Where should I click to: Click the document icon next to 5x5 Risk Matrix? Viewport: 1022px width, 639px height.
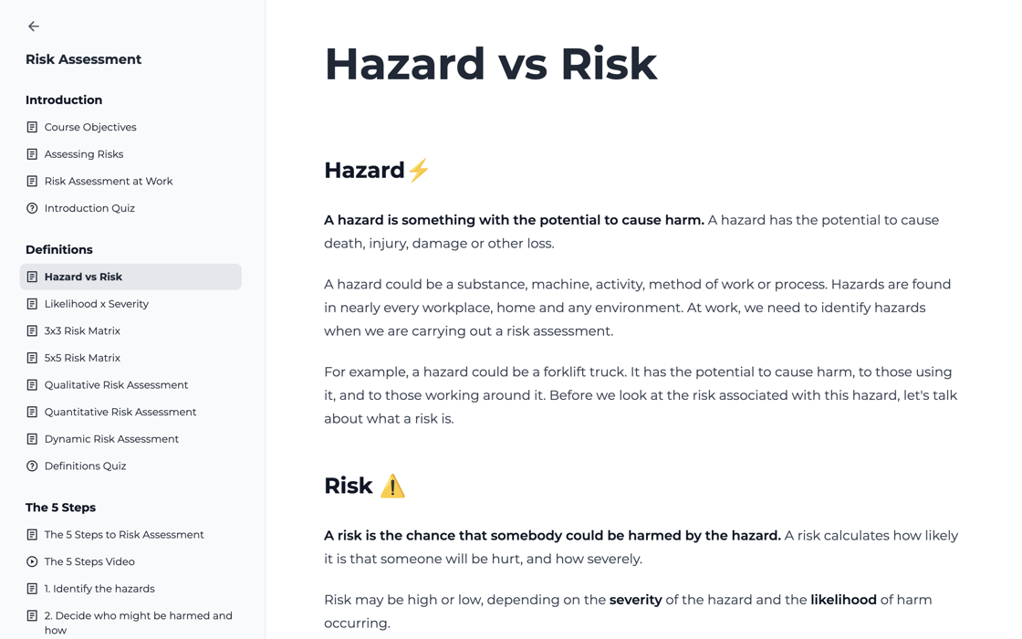click(32, 357)
